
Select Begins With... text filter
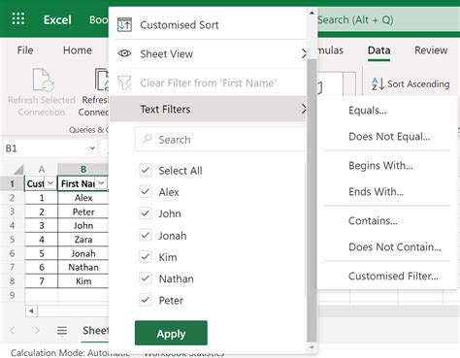[386, 166]
